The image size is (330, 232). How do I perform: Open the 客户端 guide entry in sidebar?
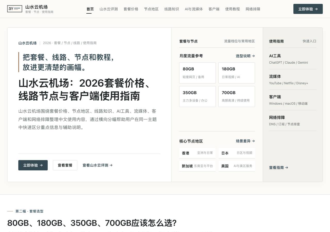(293, 100)
